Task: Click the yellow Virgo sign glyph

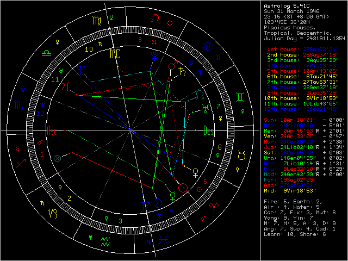Action: pos(97,21)
